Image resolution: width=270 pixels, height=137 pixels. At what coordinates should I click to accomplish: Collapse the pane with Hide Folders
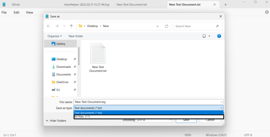click(56, 120)
